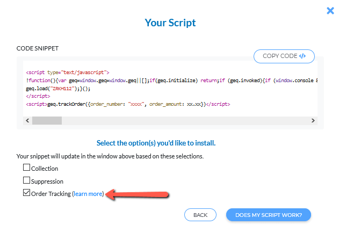This screenshot has height=240, width=339.
Task: Enable the Collection checkbox
Action: click(26, 167)
